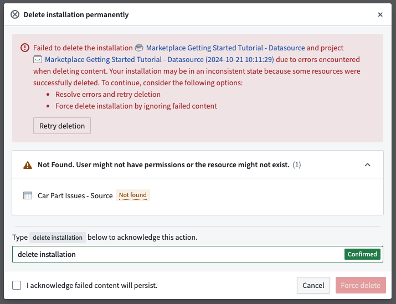Click the project folder icon before dated link
This screenshot has height=304, width=396.
38,60
